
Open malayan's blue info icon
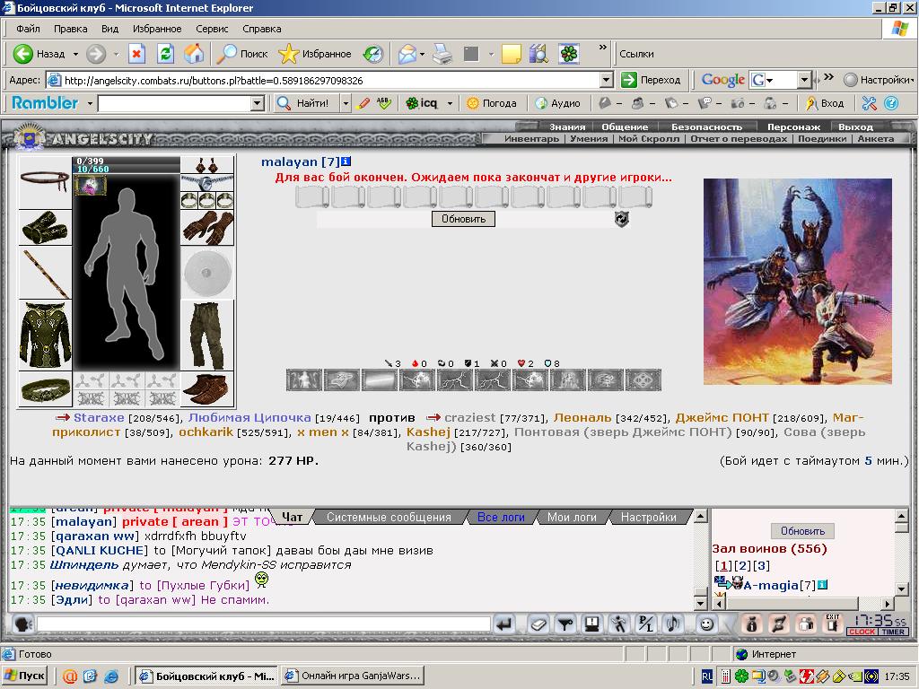(x=346, y=161)
